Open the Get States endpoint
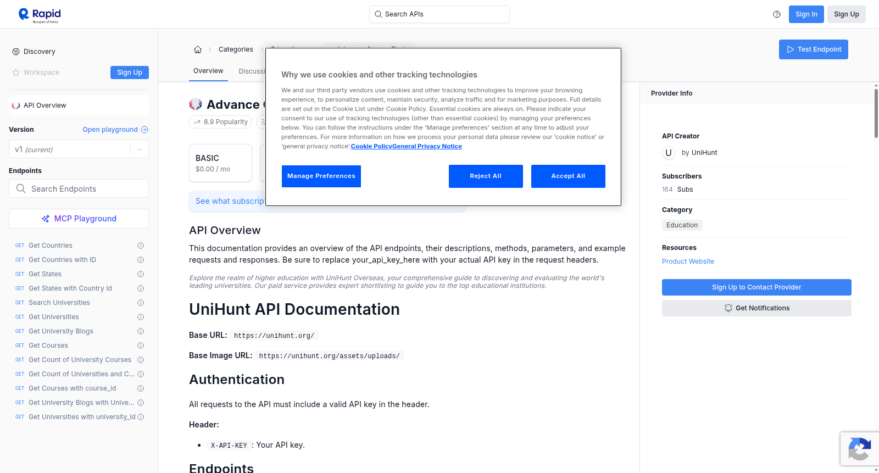 45,274
